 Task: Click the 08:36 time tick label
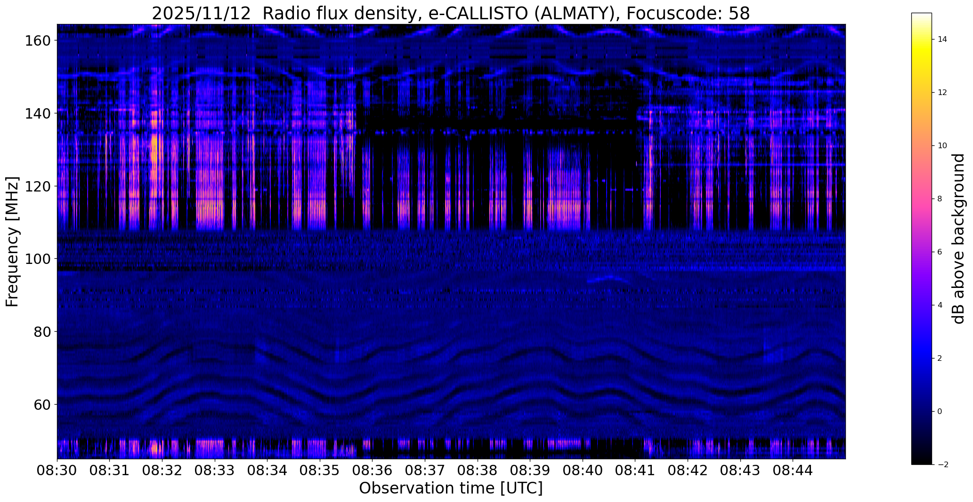pos(373,471)
